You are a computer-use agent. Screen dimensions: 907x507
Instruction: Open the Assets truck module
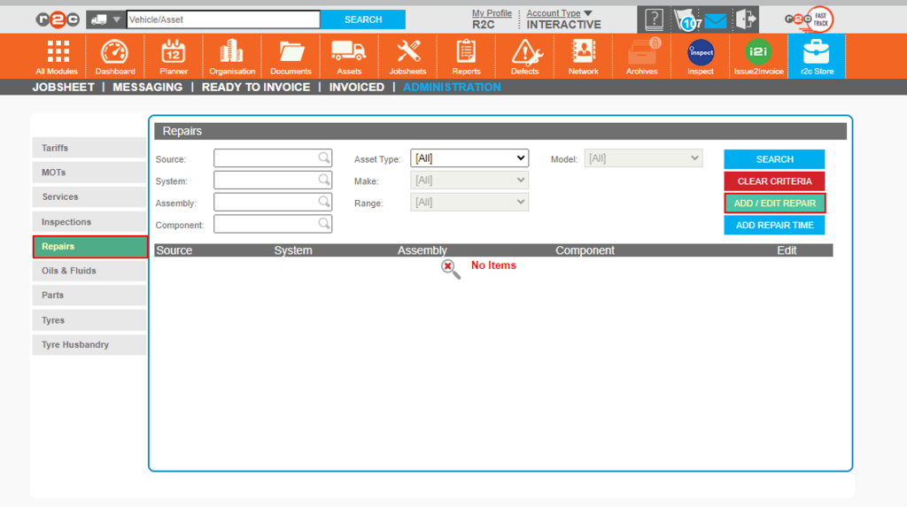tap(349, 57)
